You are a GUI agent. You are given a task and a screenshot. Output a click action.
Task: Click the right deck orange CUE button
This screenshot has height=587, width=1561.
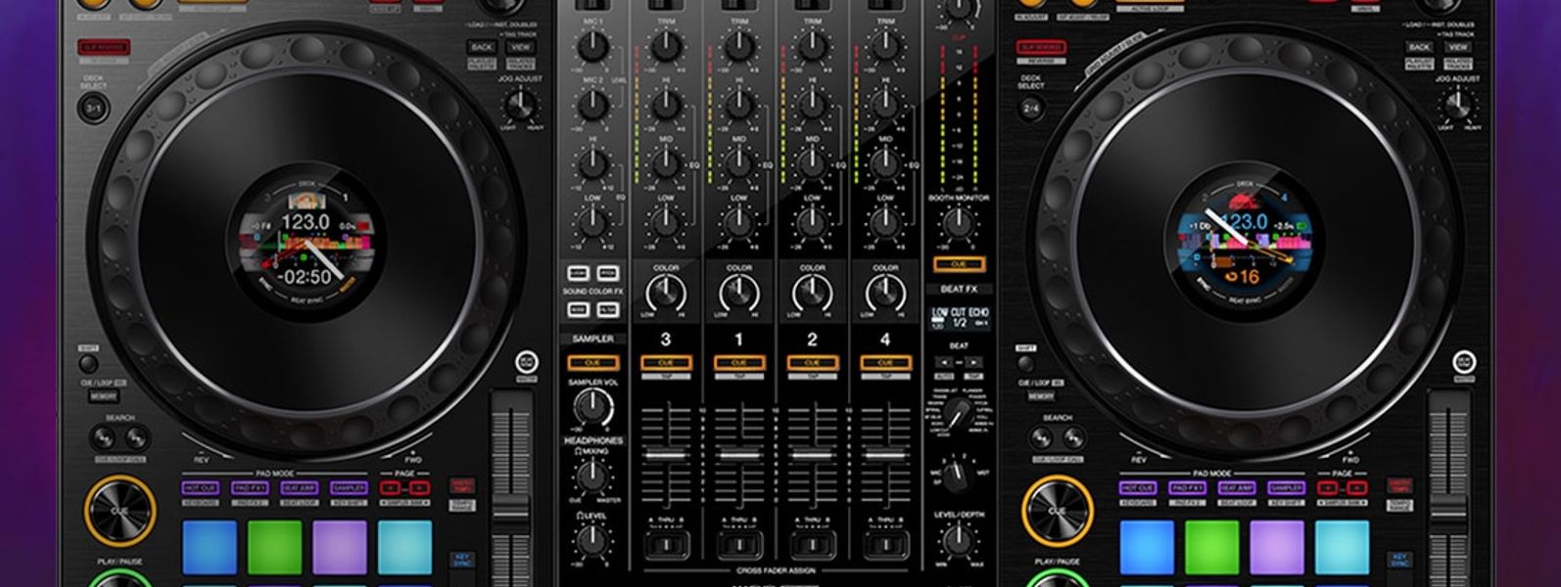[x=1058, y=511]
